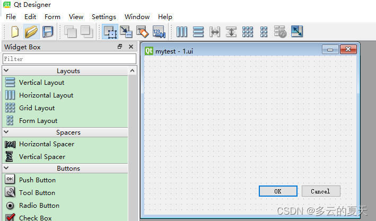Collapse the Spacers category
Screen dimensions: 376x221
[6, 132]
